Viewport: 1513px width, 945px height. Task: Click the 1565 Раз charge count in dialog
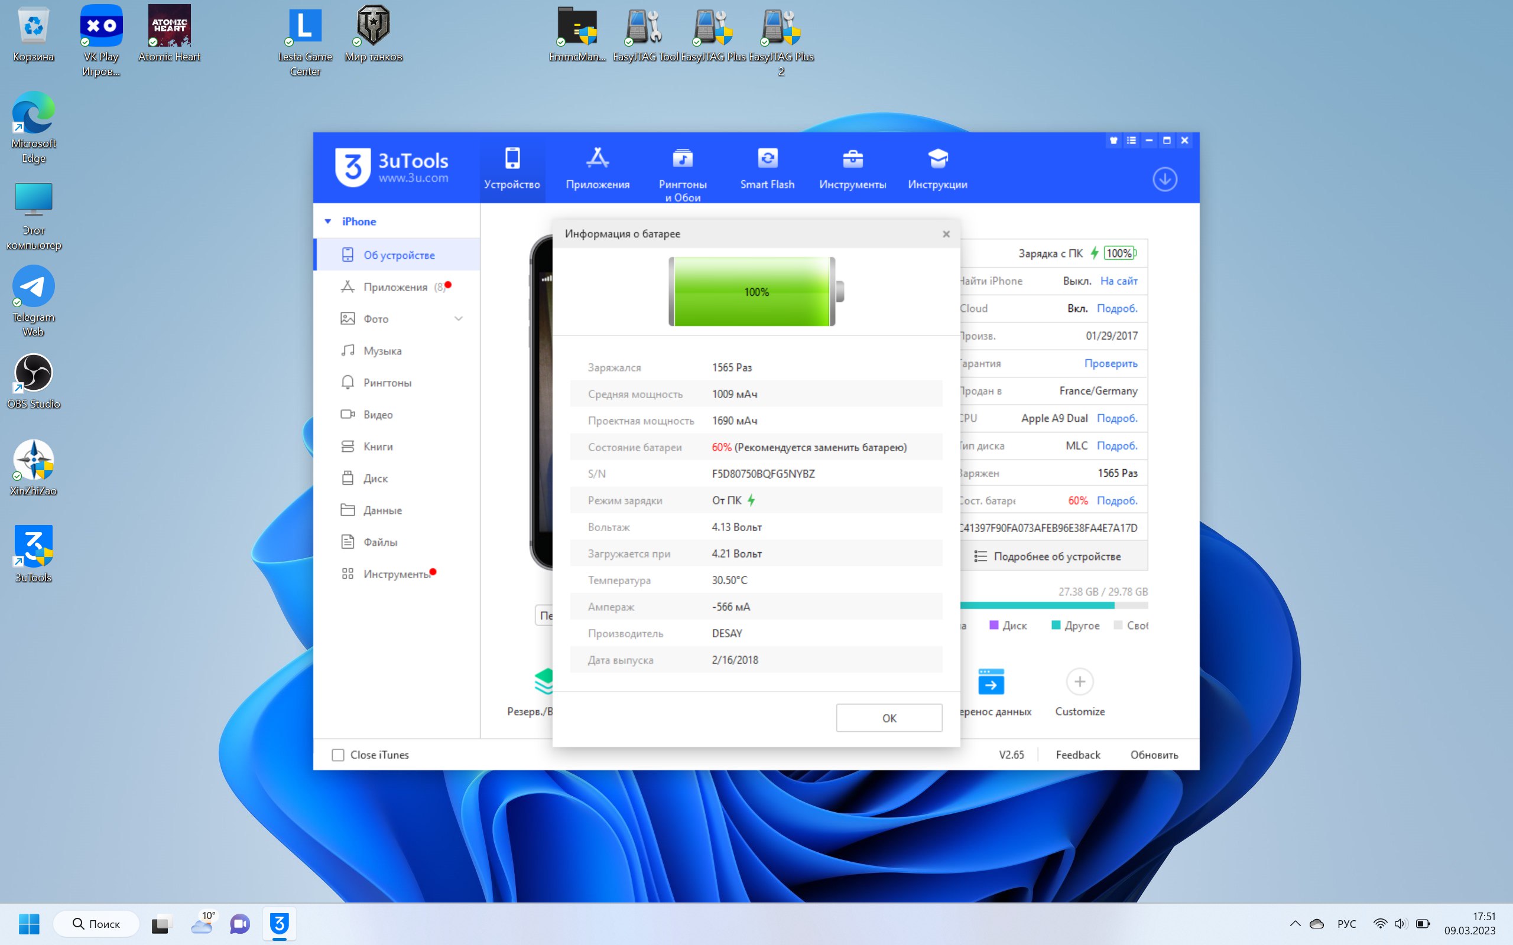[732, 367]
